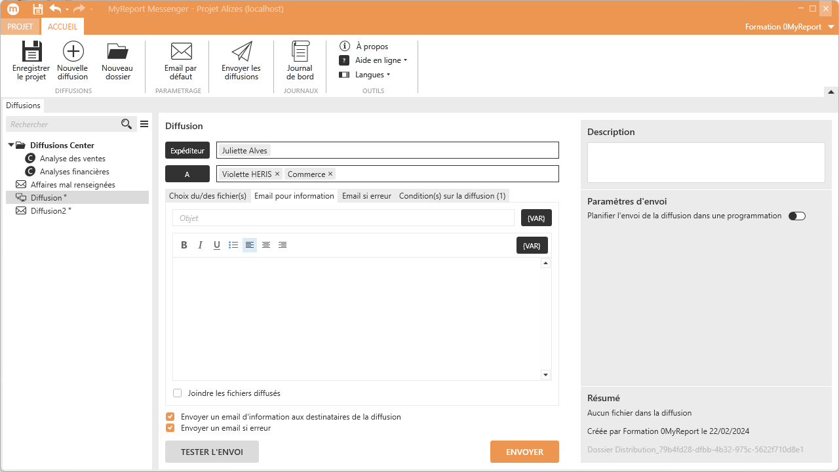This screenshot has width=839, height=472.
Task: Click the TESTER L'ENVOI button
Action: point(212,452)
